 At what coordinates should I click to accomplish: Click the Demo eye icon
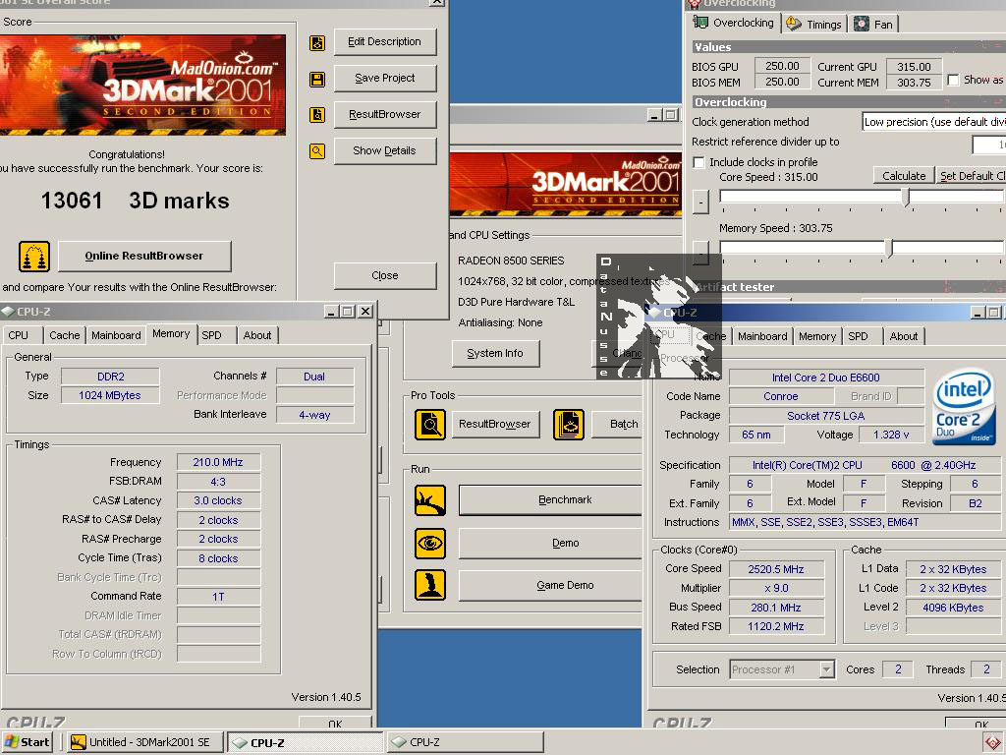[430, 543]
